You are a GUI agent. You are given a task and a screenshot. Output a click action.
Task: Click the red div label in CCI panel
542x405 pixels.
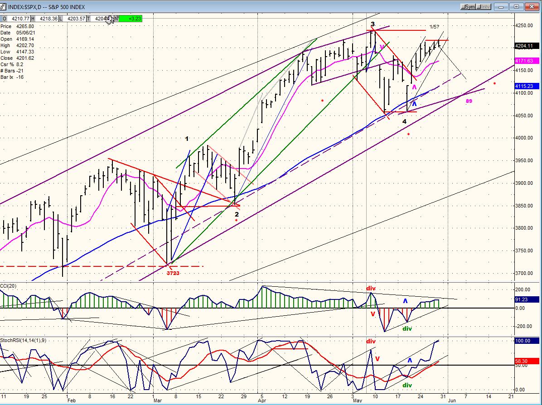(371, 288)
